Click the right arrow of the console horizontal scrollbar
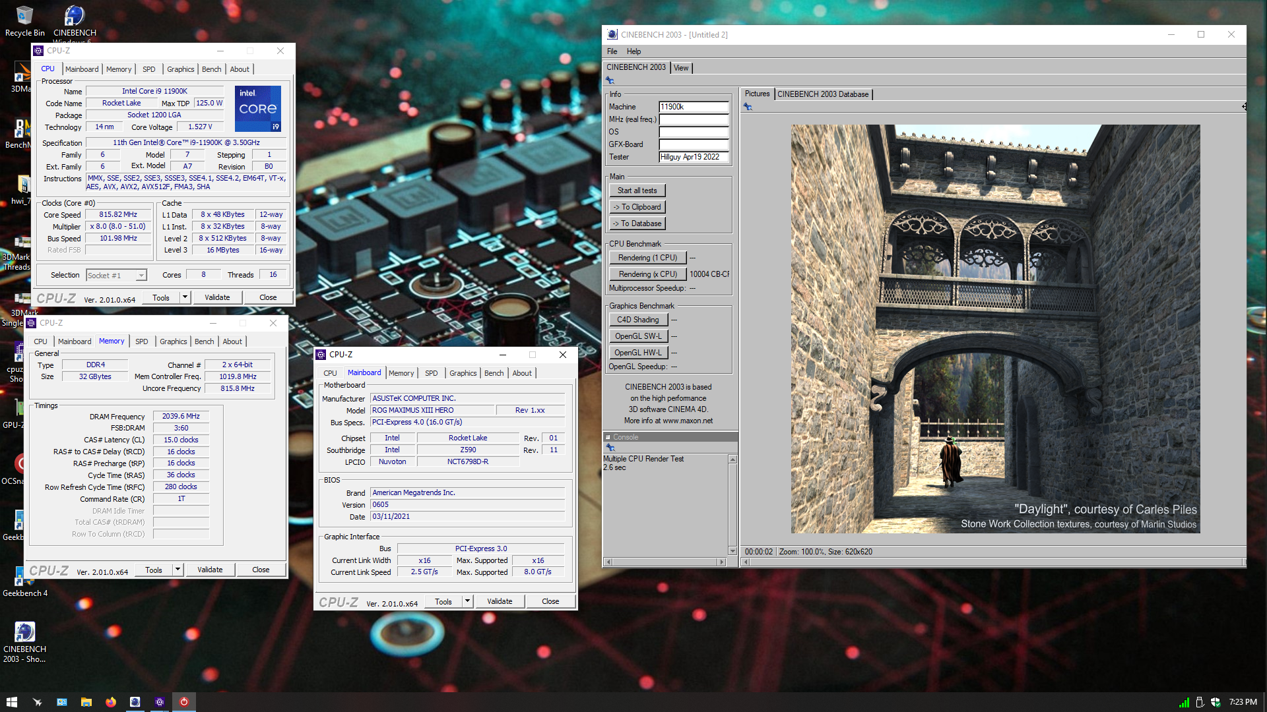This screenshot has width=1267, height=712. (721, 562)
